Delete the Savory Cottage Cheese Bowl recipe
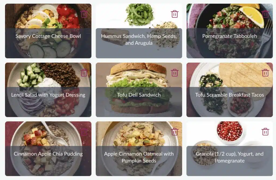The height and width of the screenshot is (180, 276). 84,14
